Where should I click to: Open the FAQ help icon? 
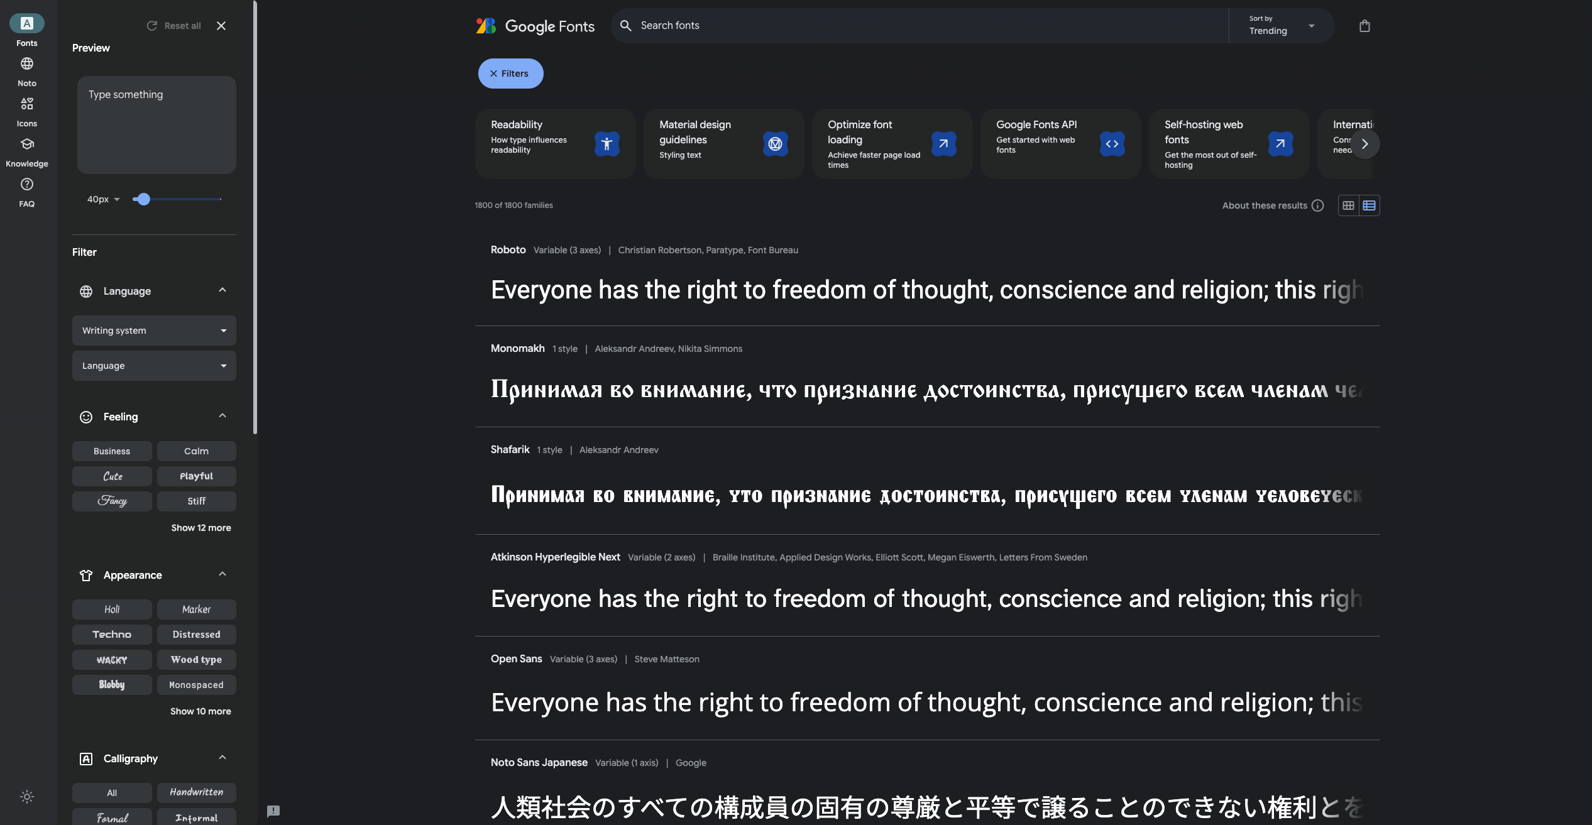point(27,185)
